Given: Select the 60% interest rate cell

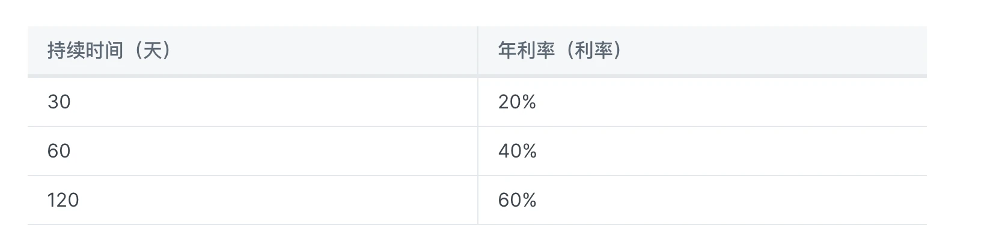Looking at the screenshot, I should coord(703,200).
